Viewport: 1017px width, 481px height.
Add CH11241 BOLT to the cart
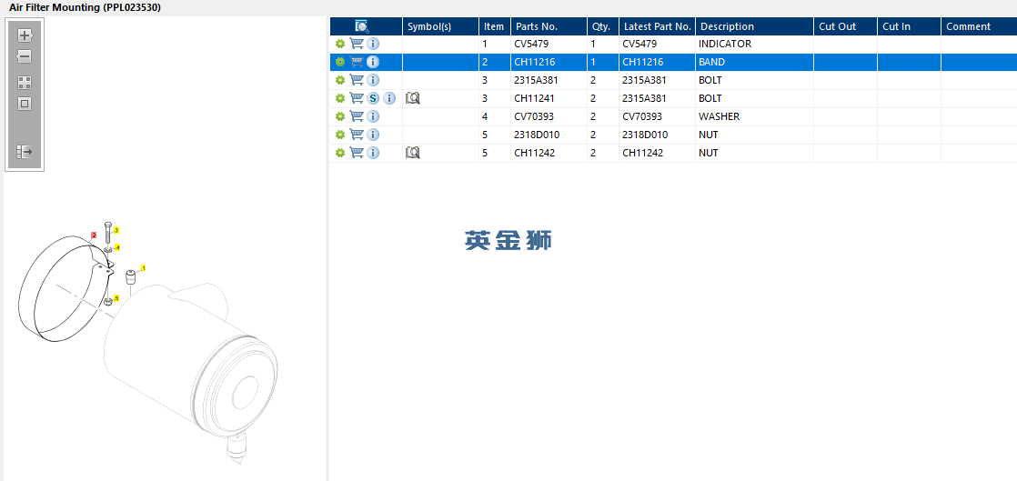(x=356, y=98)
